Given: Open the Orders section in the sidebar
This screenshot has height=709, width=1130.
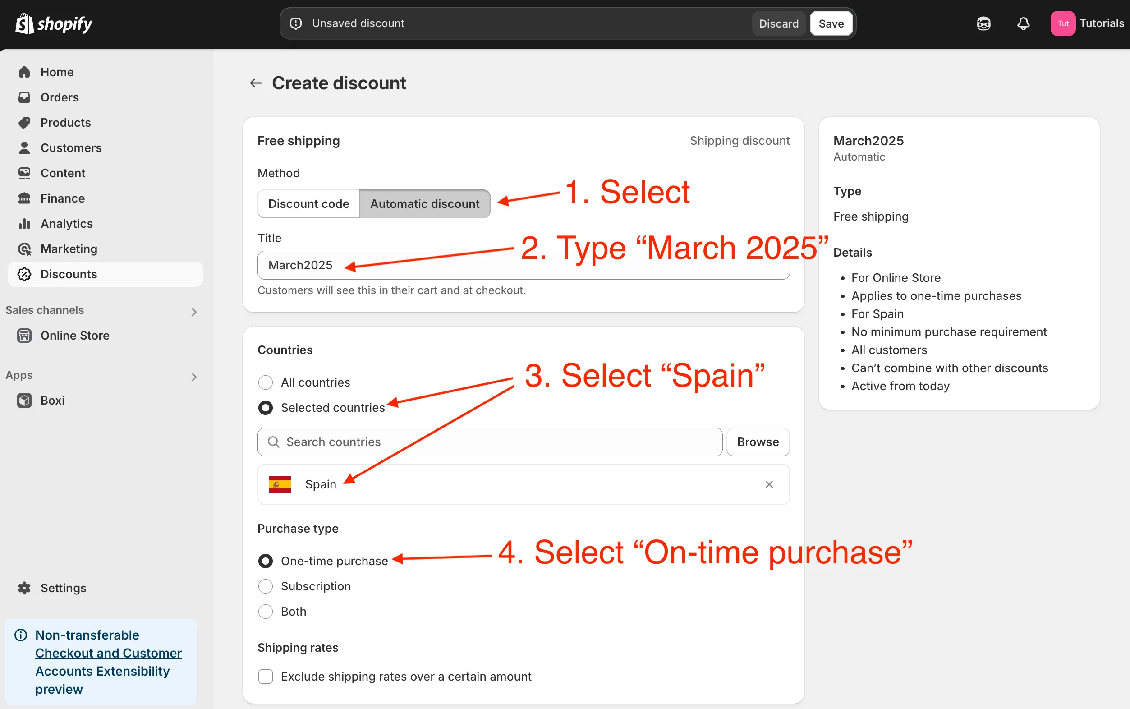Looking at the screenshot, I should coord(59,97).
